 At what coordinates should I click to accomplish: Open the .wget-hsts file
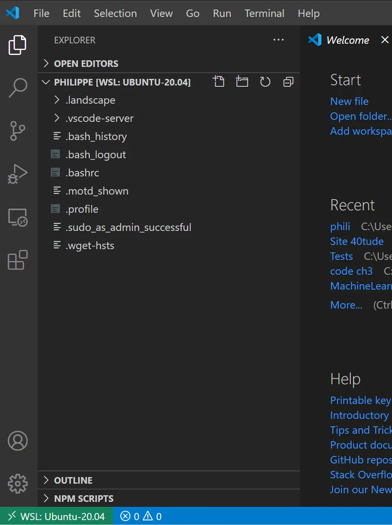169,245
